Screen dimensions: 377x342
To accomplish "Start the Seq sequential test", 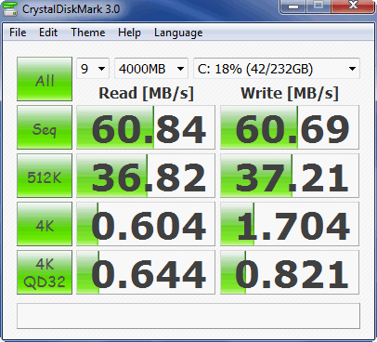I will pyautogui.click(x=45, y=127).
